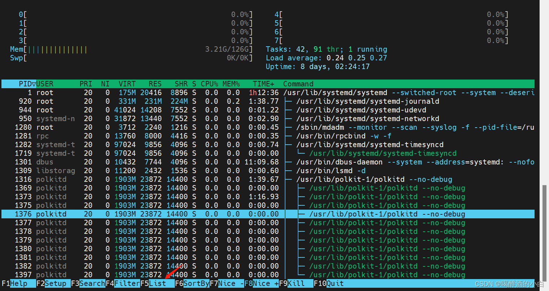Select the /usr/bin/rpcbind process row
The width and height of the screenshot is (549, 291).
(x=268, y=136)
